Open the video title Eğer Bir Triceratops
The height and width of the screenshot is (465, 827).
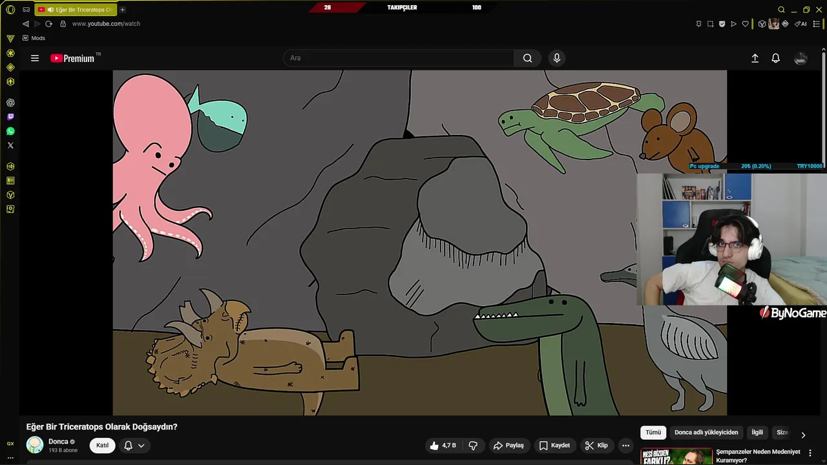tap(101, 427)
